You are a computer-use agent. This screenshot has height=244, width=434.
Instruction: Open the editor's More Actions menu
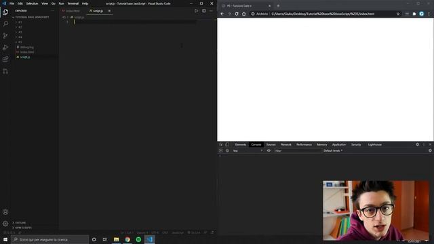point(211,11)
